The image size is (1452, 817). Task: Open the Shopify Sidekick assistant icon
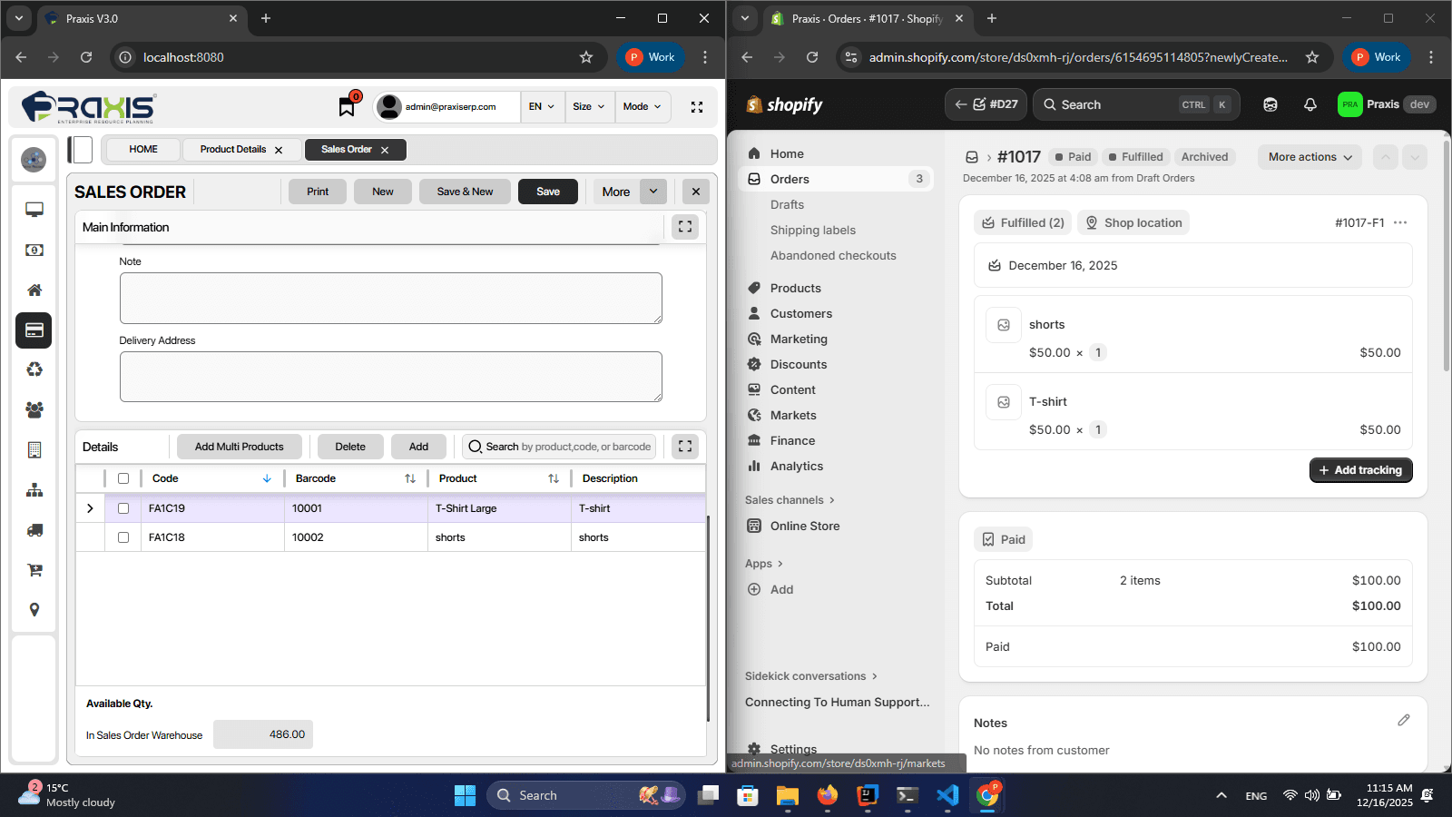1270,104
